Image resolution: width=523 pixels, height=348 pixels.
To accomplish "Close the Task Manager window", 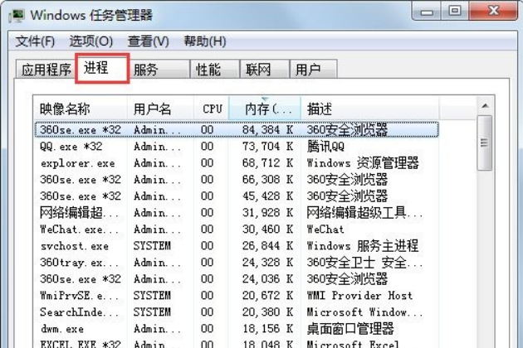I will coord(493,11).
